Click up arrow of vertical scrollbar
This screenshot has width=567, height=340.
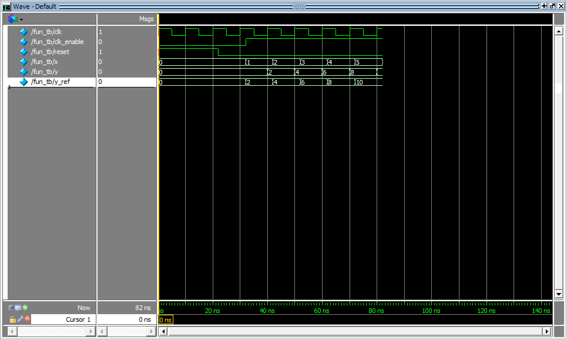coord(559,32)
